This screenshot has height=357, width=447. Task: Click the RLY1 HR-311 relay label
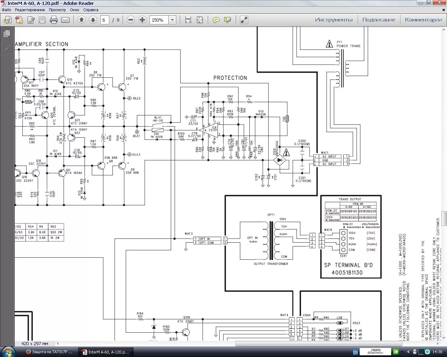click(x=158, y=119)
